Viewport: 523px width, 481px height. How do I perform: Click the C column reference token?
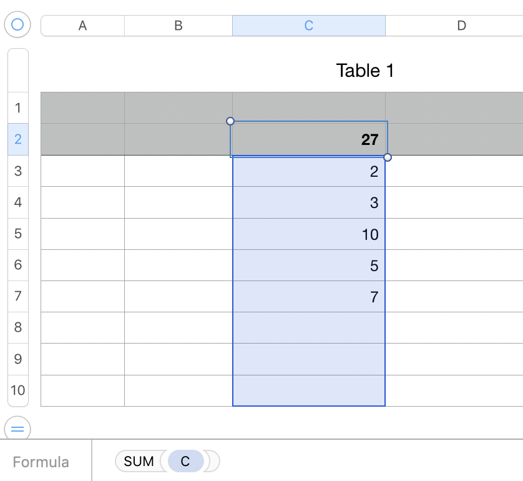[185, 462]
